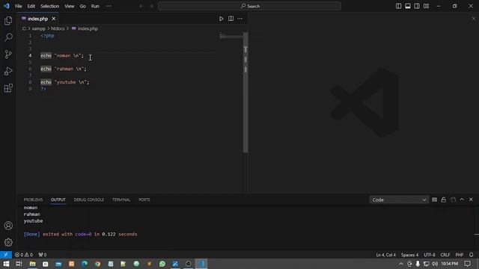
Task: Open the View menu
Action: point(70,6)
